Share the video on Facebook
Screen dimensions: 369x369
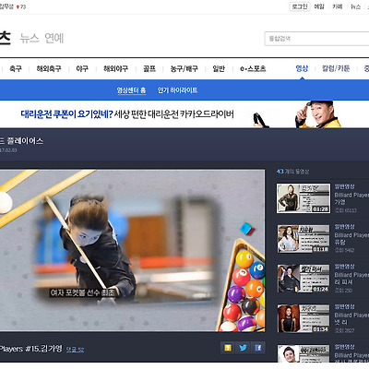pyautogui.click(x=257, y=348)
